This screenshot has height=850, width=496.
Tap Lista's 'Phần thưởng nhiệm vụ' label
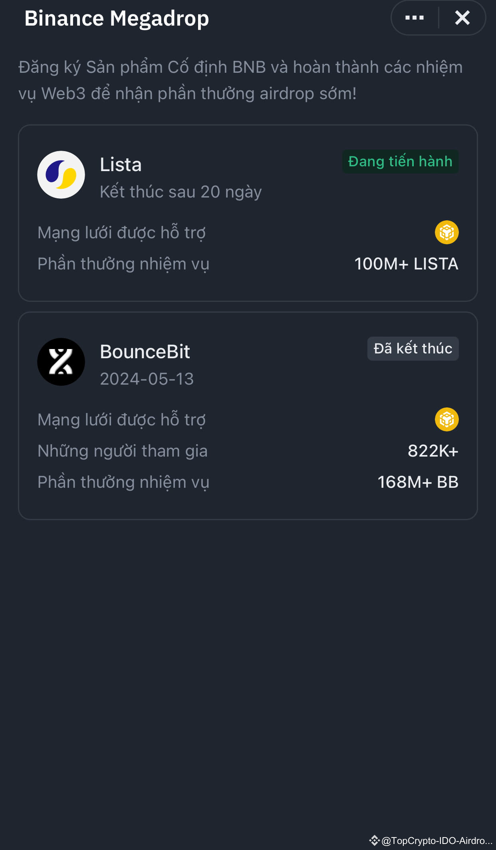(x=123, y=264)
